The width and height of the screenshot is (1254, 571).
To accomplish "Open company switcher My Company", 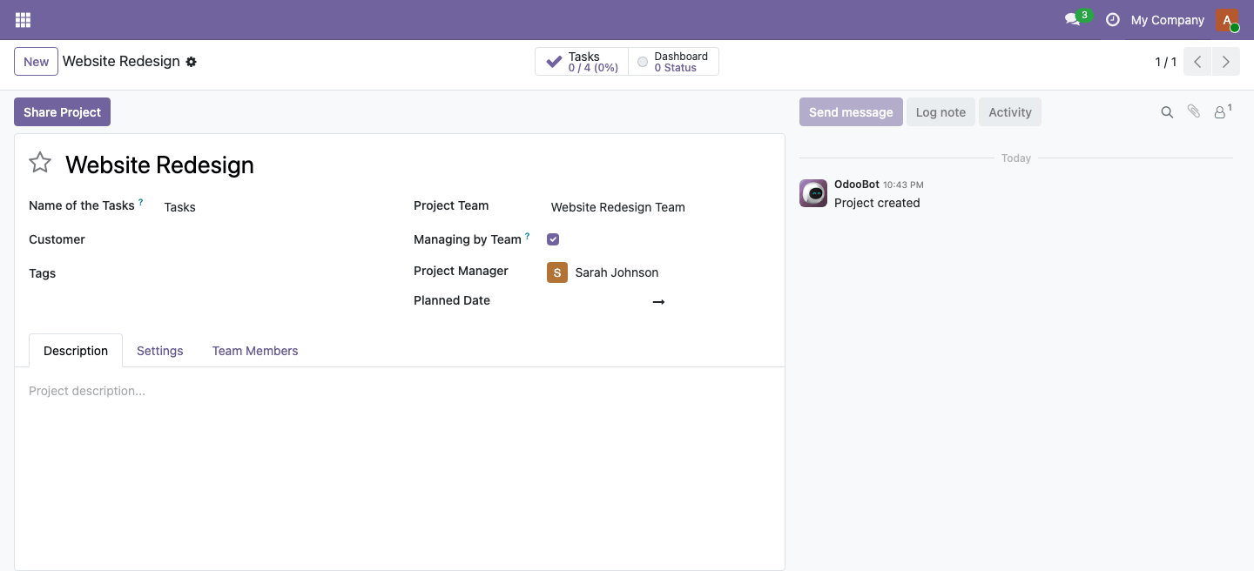I will click(x=1167, y=20).
